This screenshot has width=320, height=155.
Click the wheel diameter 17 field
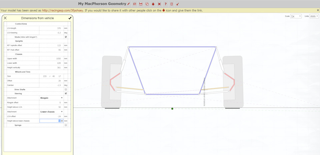pyautogui.click(x=59, y=76)
